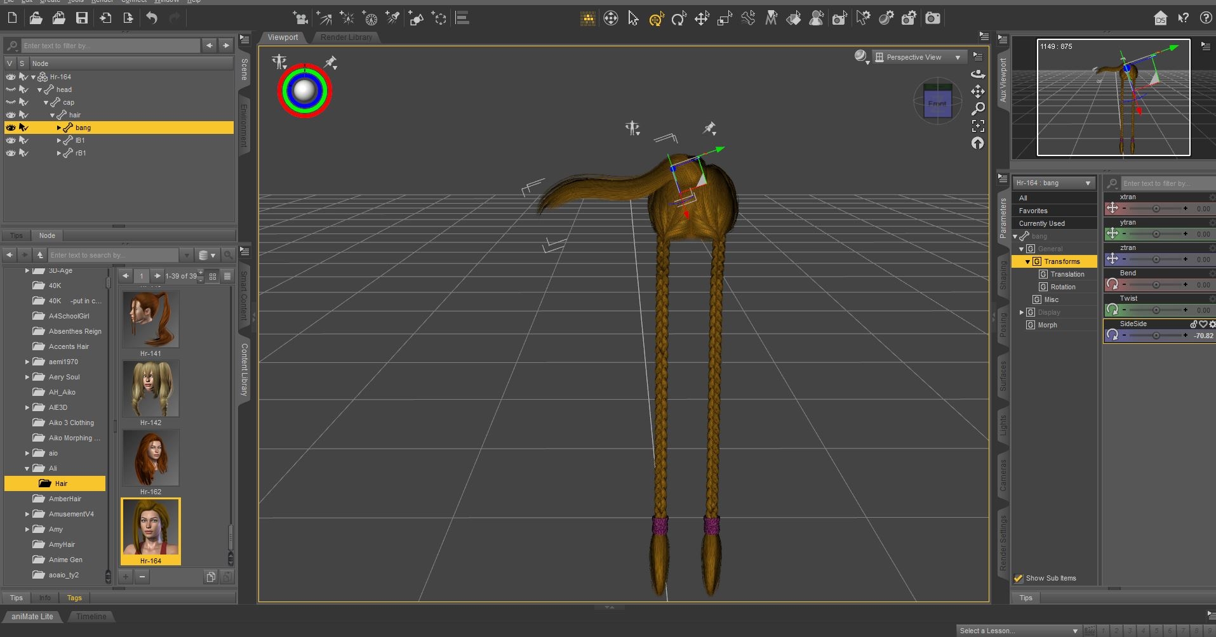Select the Joint Editor bone tool
1216x637 pixels.
click(x=748, y=18)
